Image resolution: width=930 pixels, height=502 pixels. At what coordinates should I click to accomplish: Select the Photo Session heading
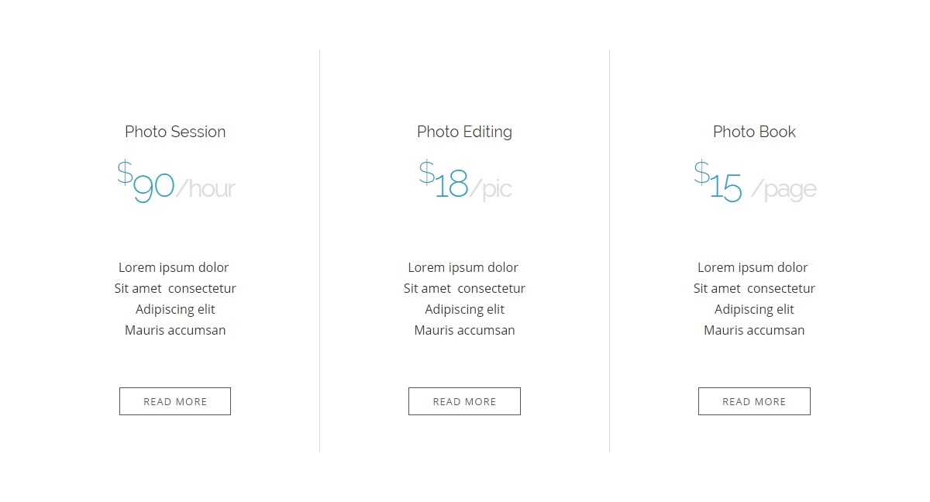pos(175,132)
